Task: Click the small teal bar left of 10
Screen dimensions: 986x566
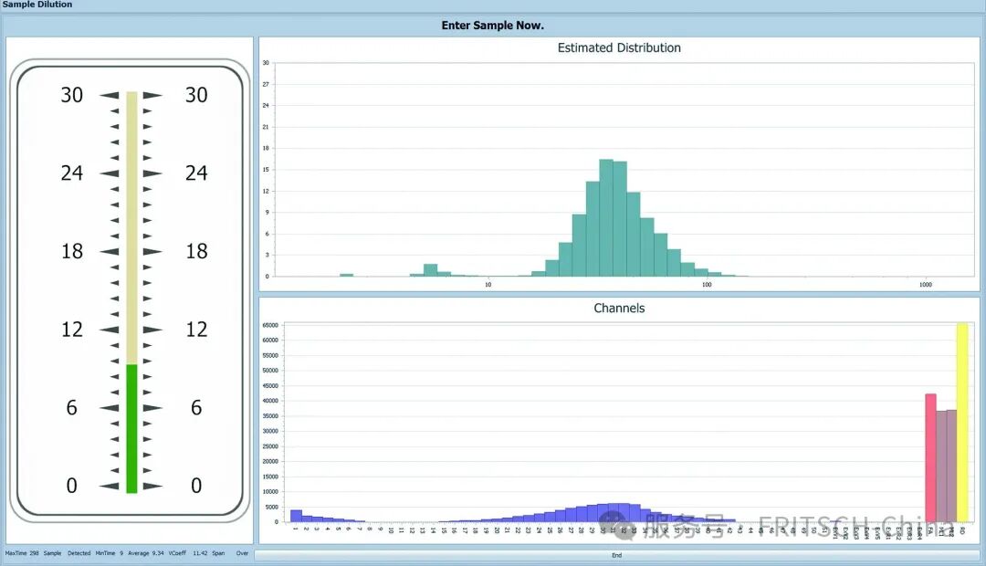Action: [431, 270]
